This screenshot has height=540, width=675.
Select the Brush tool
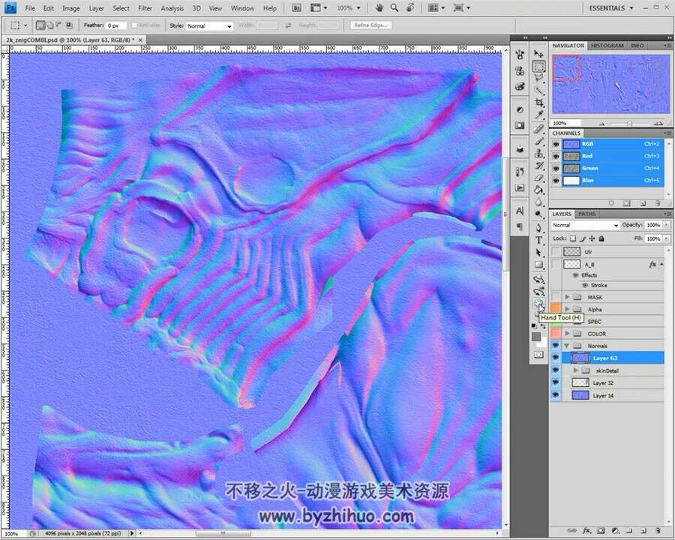click(x=538, y=141)
